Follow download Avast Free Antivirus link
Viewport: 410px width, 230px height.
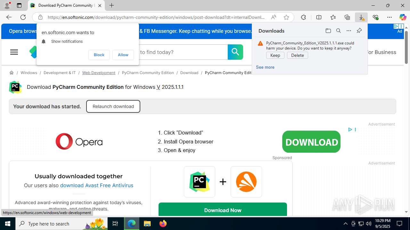click(x=97, y=185)
